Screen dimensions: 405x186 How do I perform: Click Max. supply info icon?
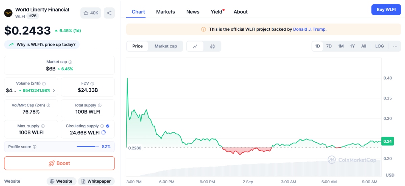[43, 126]
